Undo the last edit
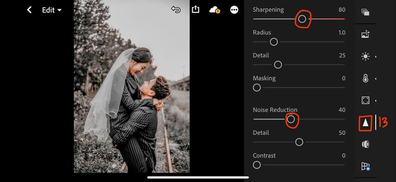This screenshot has width=396, height=182. point(176,9)
